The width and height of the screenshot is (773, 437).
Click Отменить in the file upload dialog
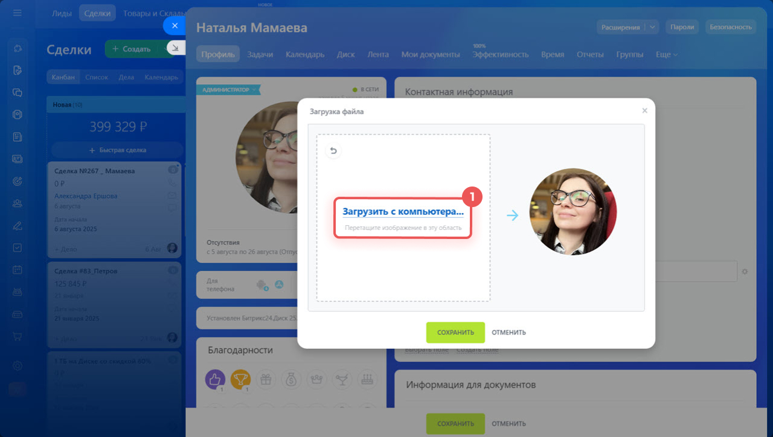[x=508, y=333]
